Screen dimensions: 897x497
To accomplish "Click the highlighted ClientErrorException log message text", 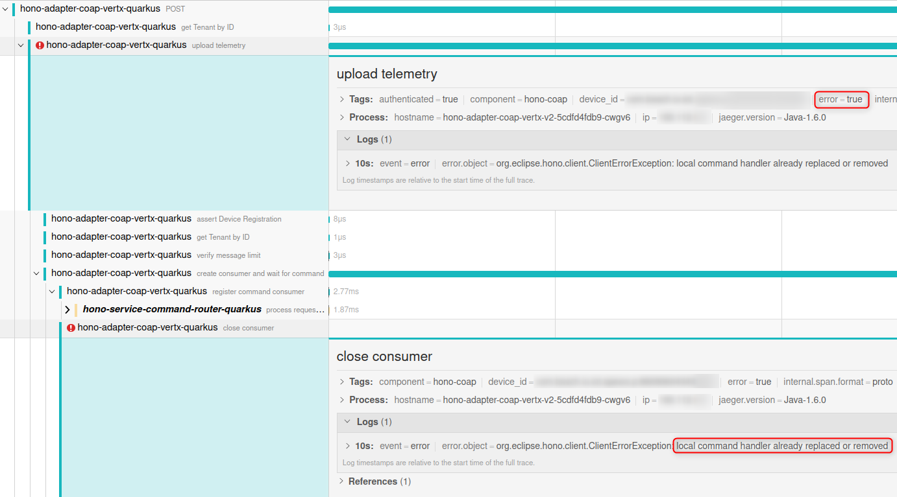I will 782,445.
